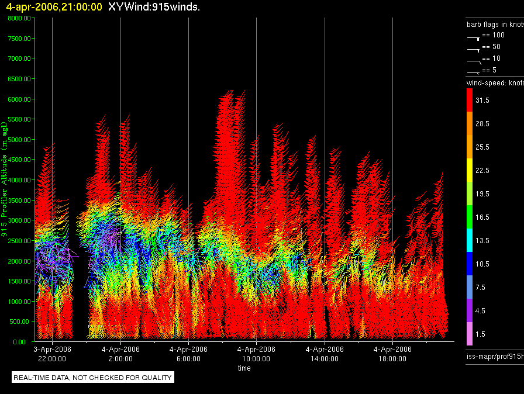Click the 3000.00 altitude axis label

(x=19, y=220)
